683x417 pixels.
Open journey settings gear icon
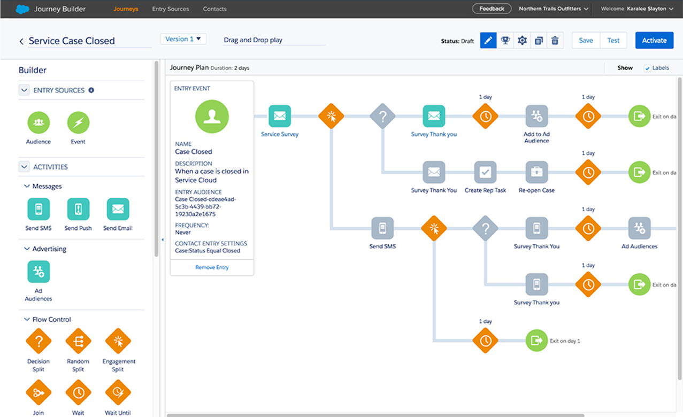pos(522,41)
